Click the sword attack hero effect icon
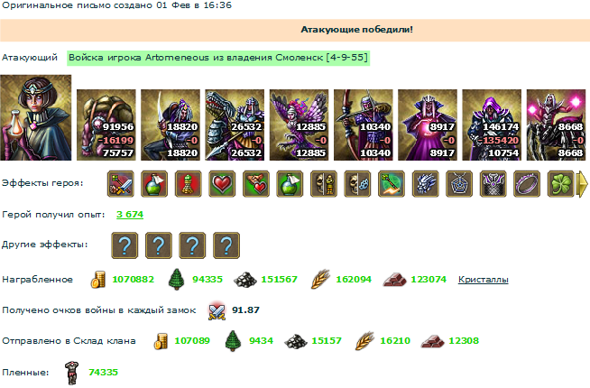Screen dimensions: 590x388 [120, 184]
